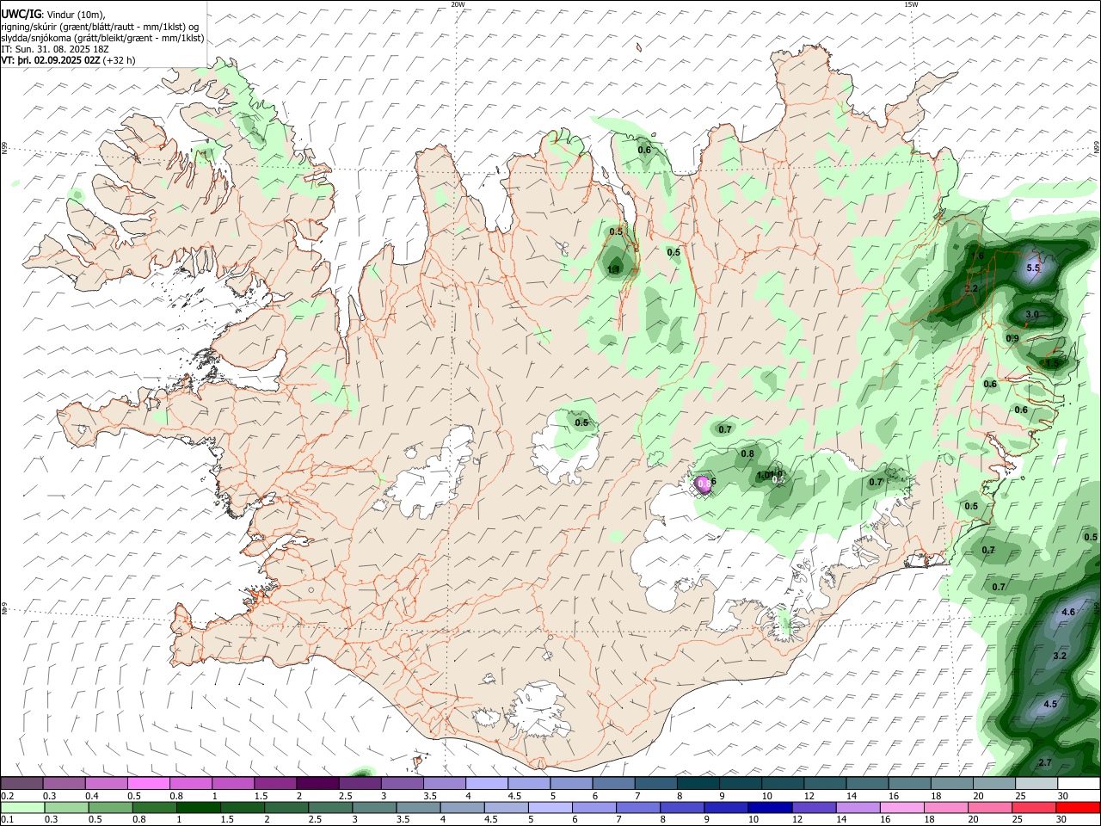Pick the dark mauve 0.2 snow legend swatch
Viewport: 1101px width, 826px height.
point(22,784)
